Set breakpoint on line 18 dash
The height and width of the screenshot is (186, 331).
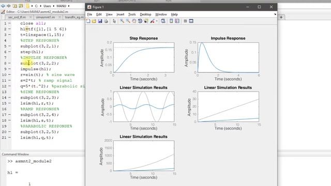pos(9,120)
